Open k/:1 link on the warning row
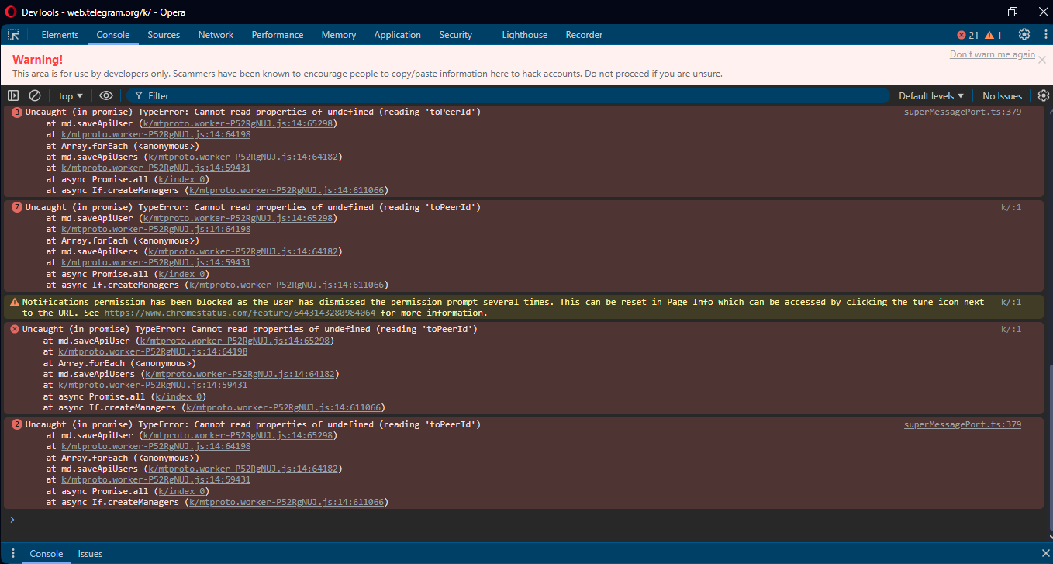This screenshot has width=1053, height=564. [x=1011, y=302]
